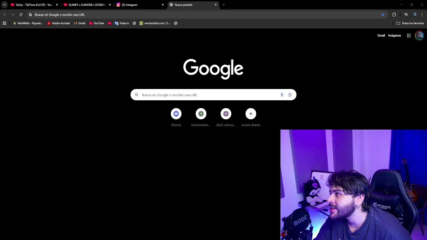Screen dimensions: 427x240
Task: Open the unlabeled YouTube icon bookmark
Action: [x=109, y=23]
